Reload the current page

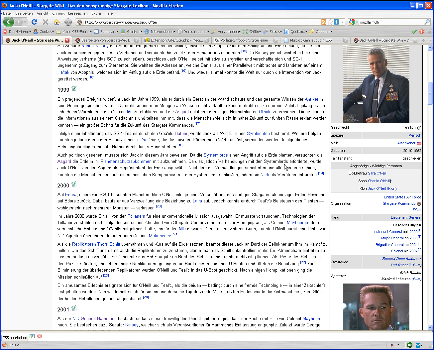click(34, 22)
